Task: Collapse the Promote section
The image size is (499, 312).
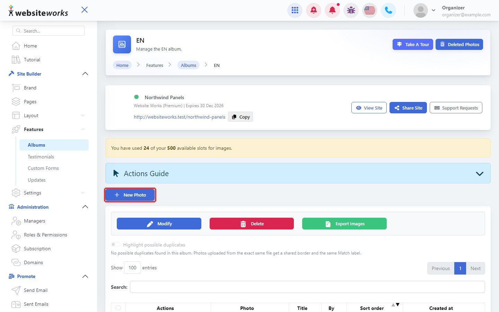Action: 85,276
